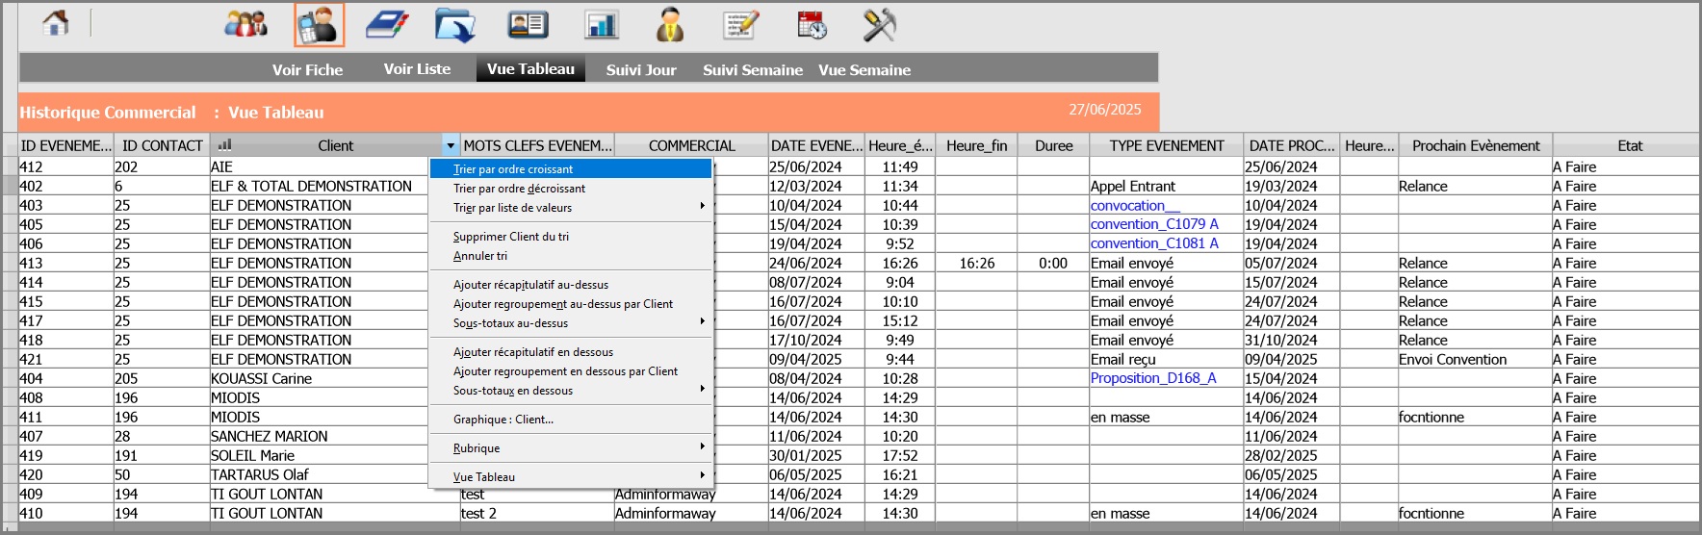The width and height of the screenshot is (1702, 535).
Task: Expand Sous-totaux en dessous submenu
Action: click(571, 391)
